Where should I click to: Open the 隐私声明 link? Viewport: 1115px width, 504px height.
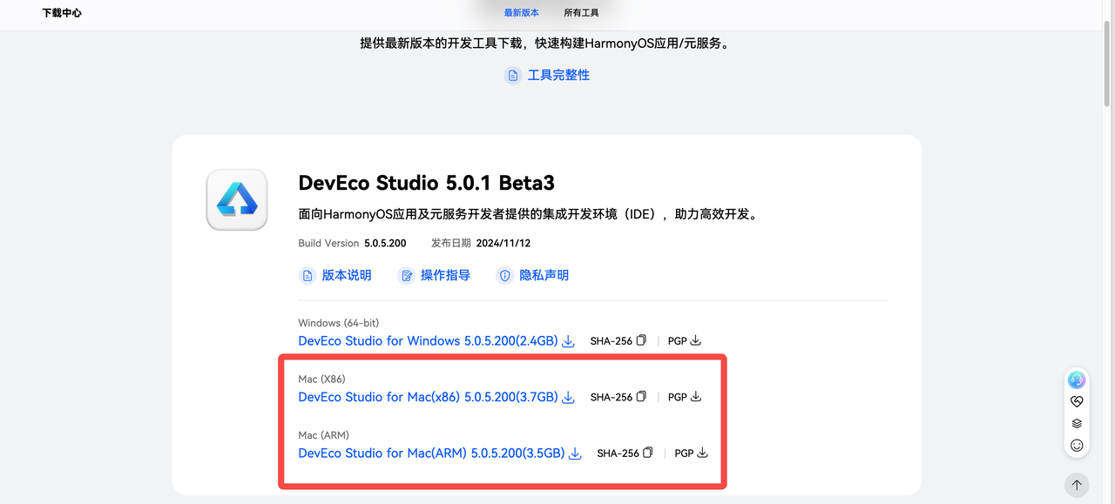pyautogui.click(x=544, y=275)
